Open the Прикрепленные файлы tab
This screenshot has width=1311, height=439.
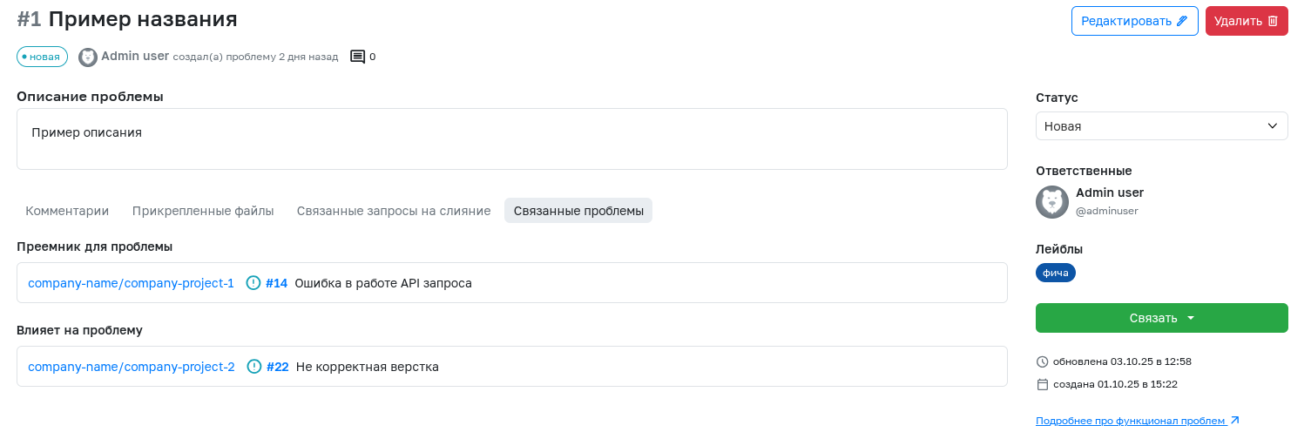tap(203, 211)
